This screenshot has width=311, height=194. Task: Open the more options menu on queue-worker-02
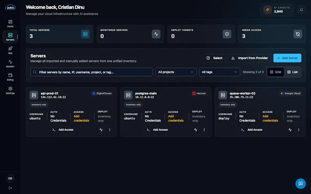coord(299,130)
